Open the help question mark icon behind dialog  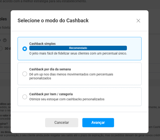click(x=5, y=40)
